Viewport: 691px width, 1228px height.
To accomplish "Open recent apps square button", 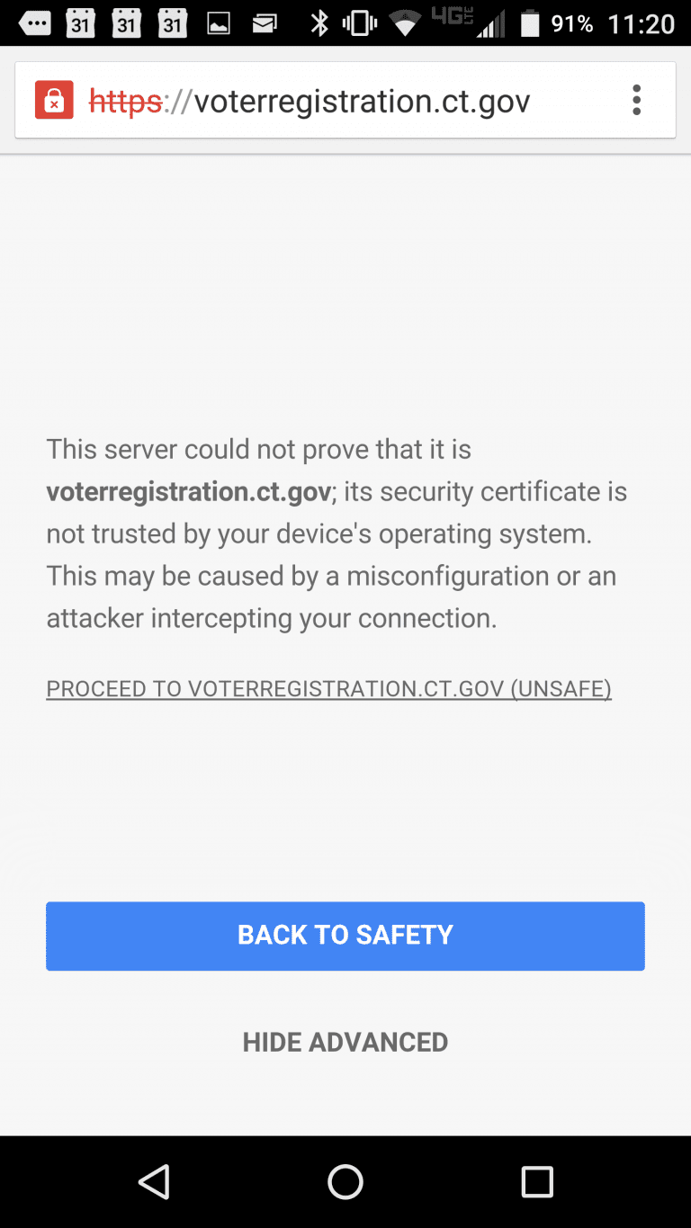I will [537, 1181].
